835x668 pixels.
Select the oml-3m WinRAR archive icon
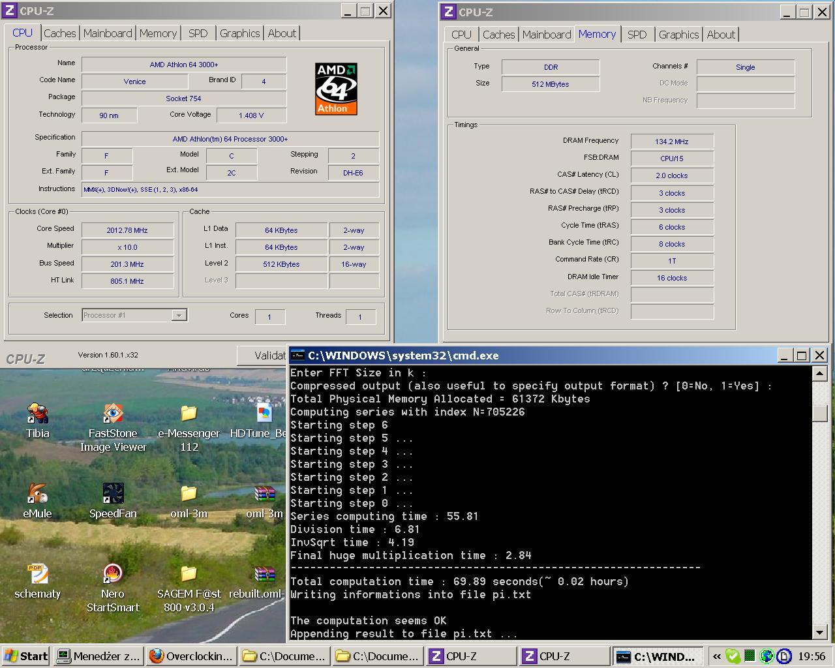(264, 494)
